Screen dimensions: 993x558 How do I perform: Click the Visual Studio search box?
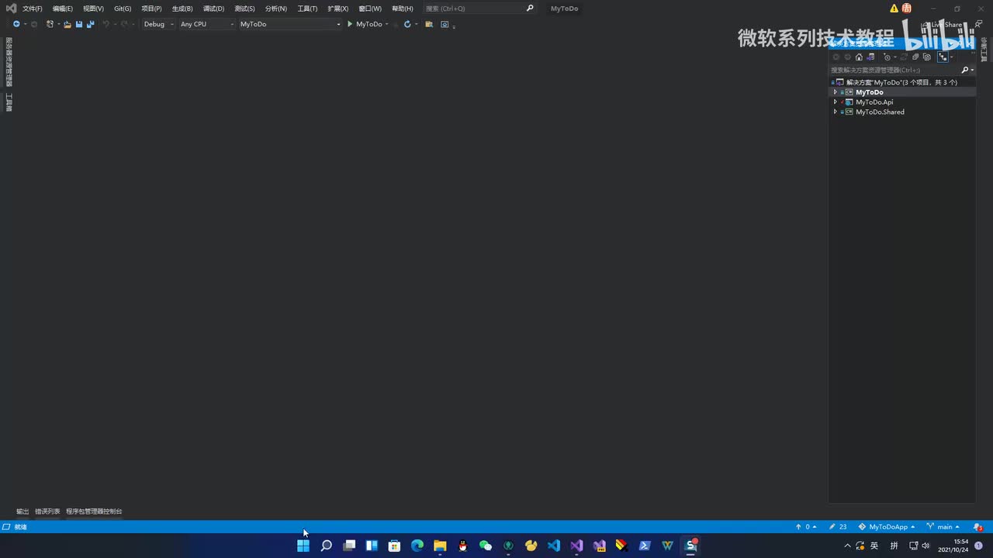[x=479, y=9]
